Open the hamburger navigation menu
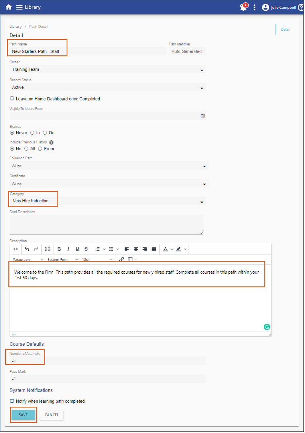 click(19, 7)
